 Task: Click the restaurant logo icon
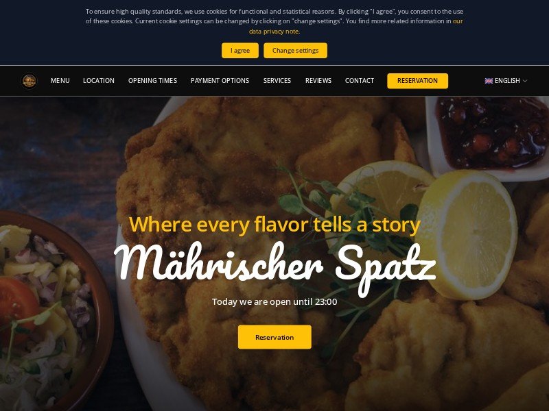pyautogui.click(x=29, y=81)
